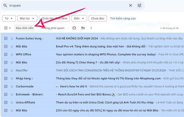This screenshot has height=117, width=184.
Task: Star the Nhập hàng email
Action: click(12, 79)
